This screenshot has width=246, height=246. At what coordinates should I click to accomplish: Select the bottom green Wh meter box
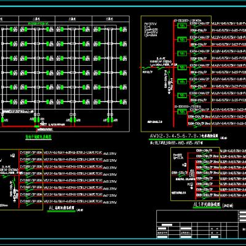point(182,112)
